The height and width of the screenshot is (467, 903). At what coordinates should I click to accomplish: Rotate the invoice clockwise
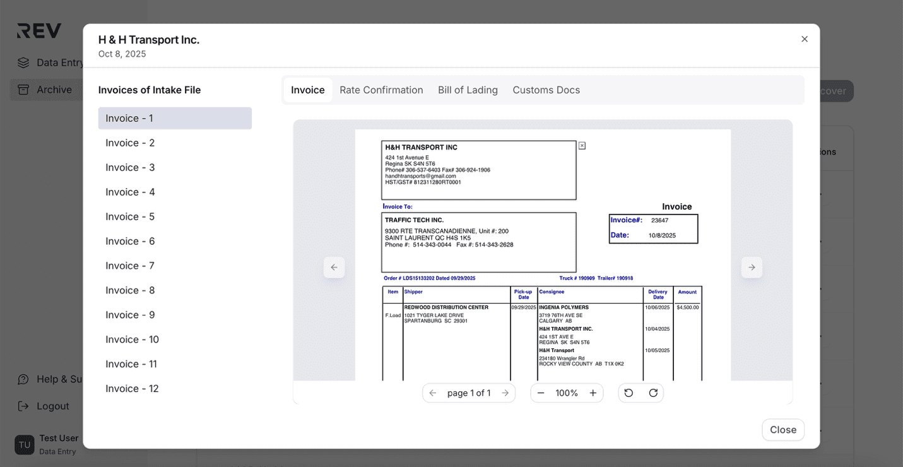pos(654,393)
